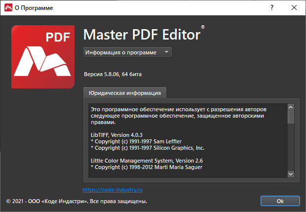Viewport: 306px width, 212px height.
Task: Click the legal text scrollbar thumb
Action: [291, 117]
